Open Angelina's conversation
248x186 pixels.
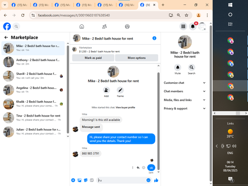click(x=33, y=90)
